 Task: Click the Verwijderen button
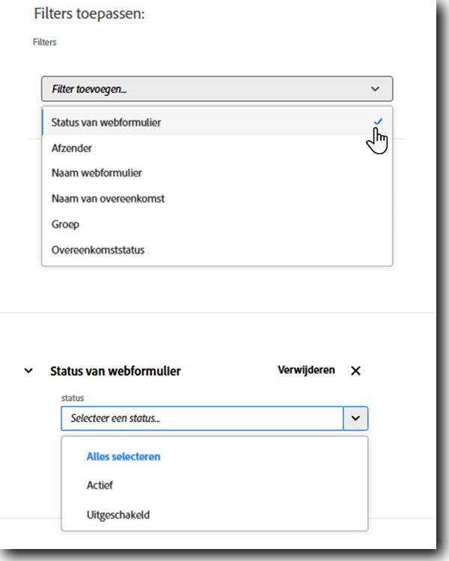(x=306, y=370)
